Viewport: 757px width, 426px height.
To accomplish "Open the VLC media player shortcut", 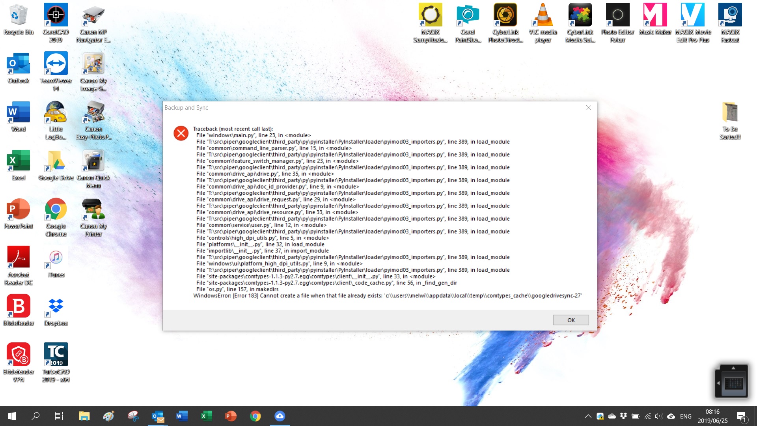I will pyautogui.click(x=543, y=16).
